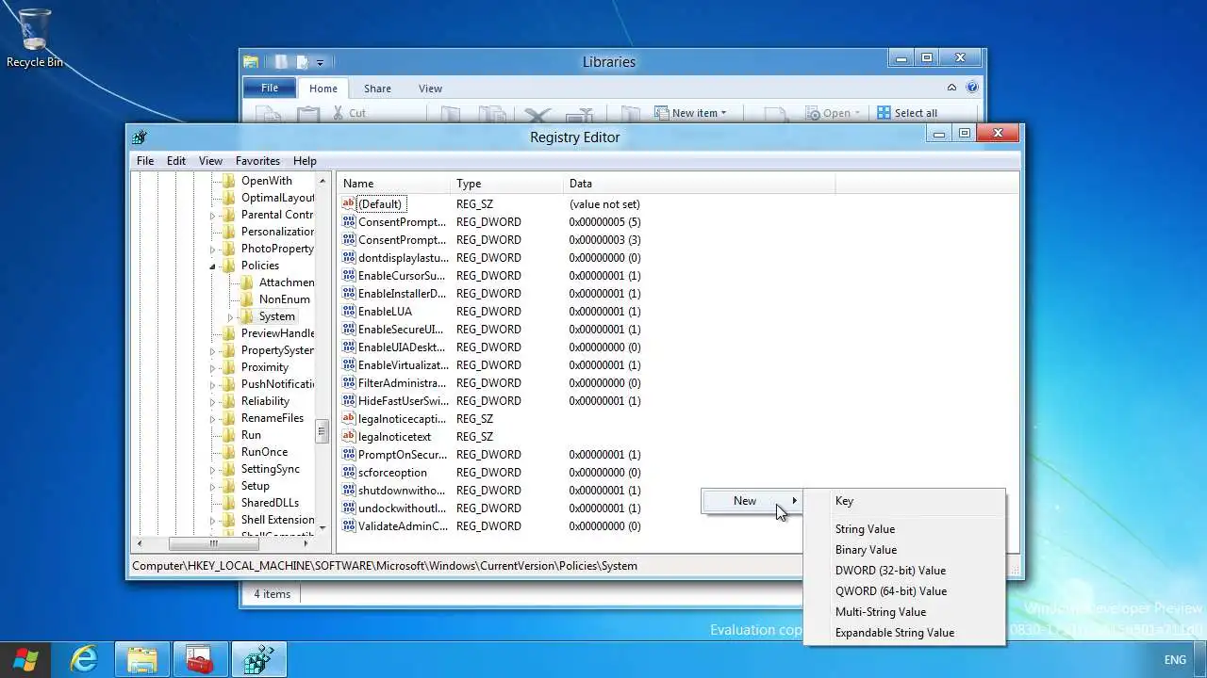
Task: Select the legalnoticecapti... value icon
Action: point(349,418)
